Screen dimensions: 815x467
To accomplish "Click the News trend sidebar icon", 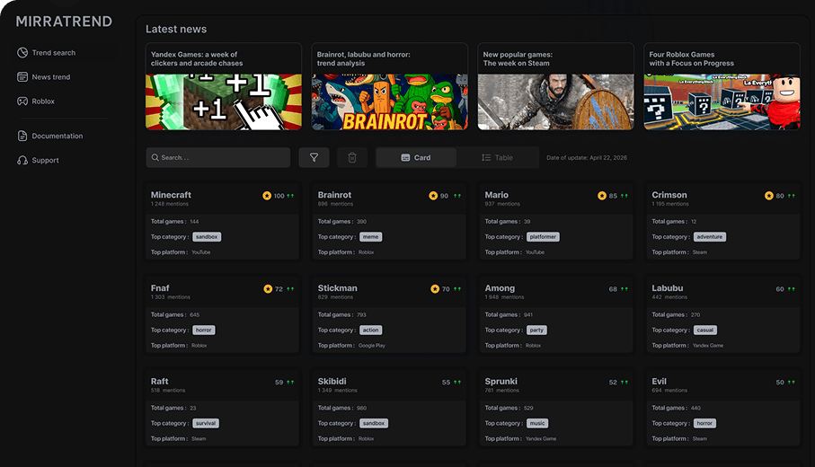I will pyautogui.click(x=22, y=77).
